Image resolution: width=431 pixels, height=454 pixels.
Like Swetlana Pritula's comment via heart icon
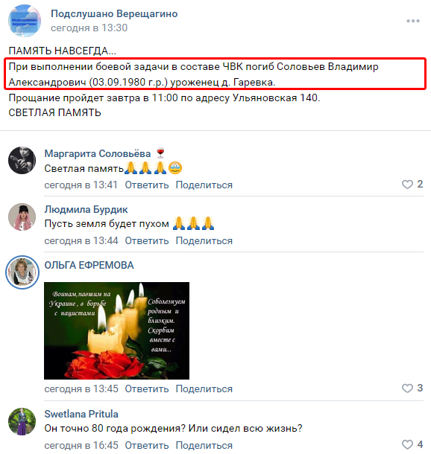tap(407, 444)
